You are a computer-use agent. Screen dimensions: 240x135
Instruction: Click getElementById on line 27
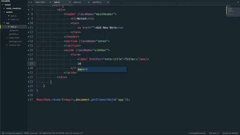[103, 100]
